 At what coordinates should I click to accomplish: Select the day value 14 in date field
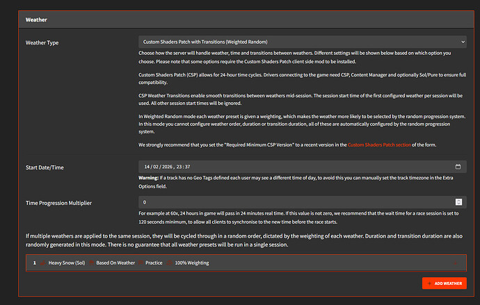(x=147, y=167)
